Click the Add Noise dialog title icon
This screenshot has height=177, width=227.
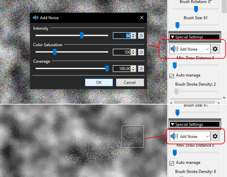coord(35,18)
